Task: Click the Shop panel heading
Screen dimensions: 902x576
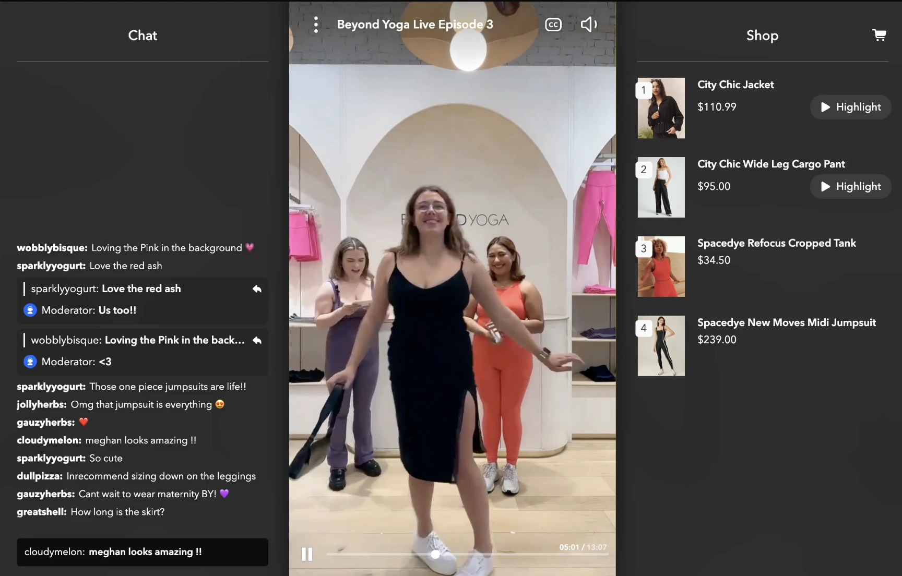Action: click(x=762, y=35)
